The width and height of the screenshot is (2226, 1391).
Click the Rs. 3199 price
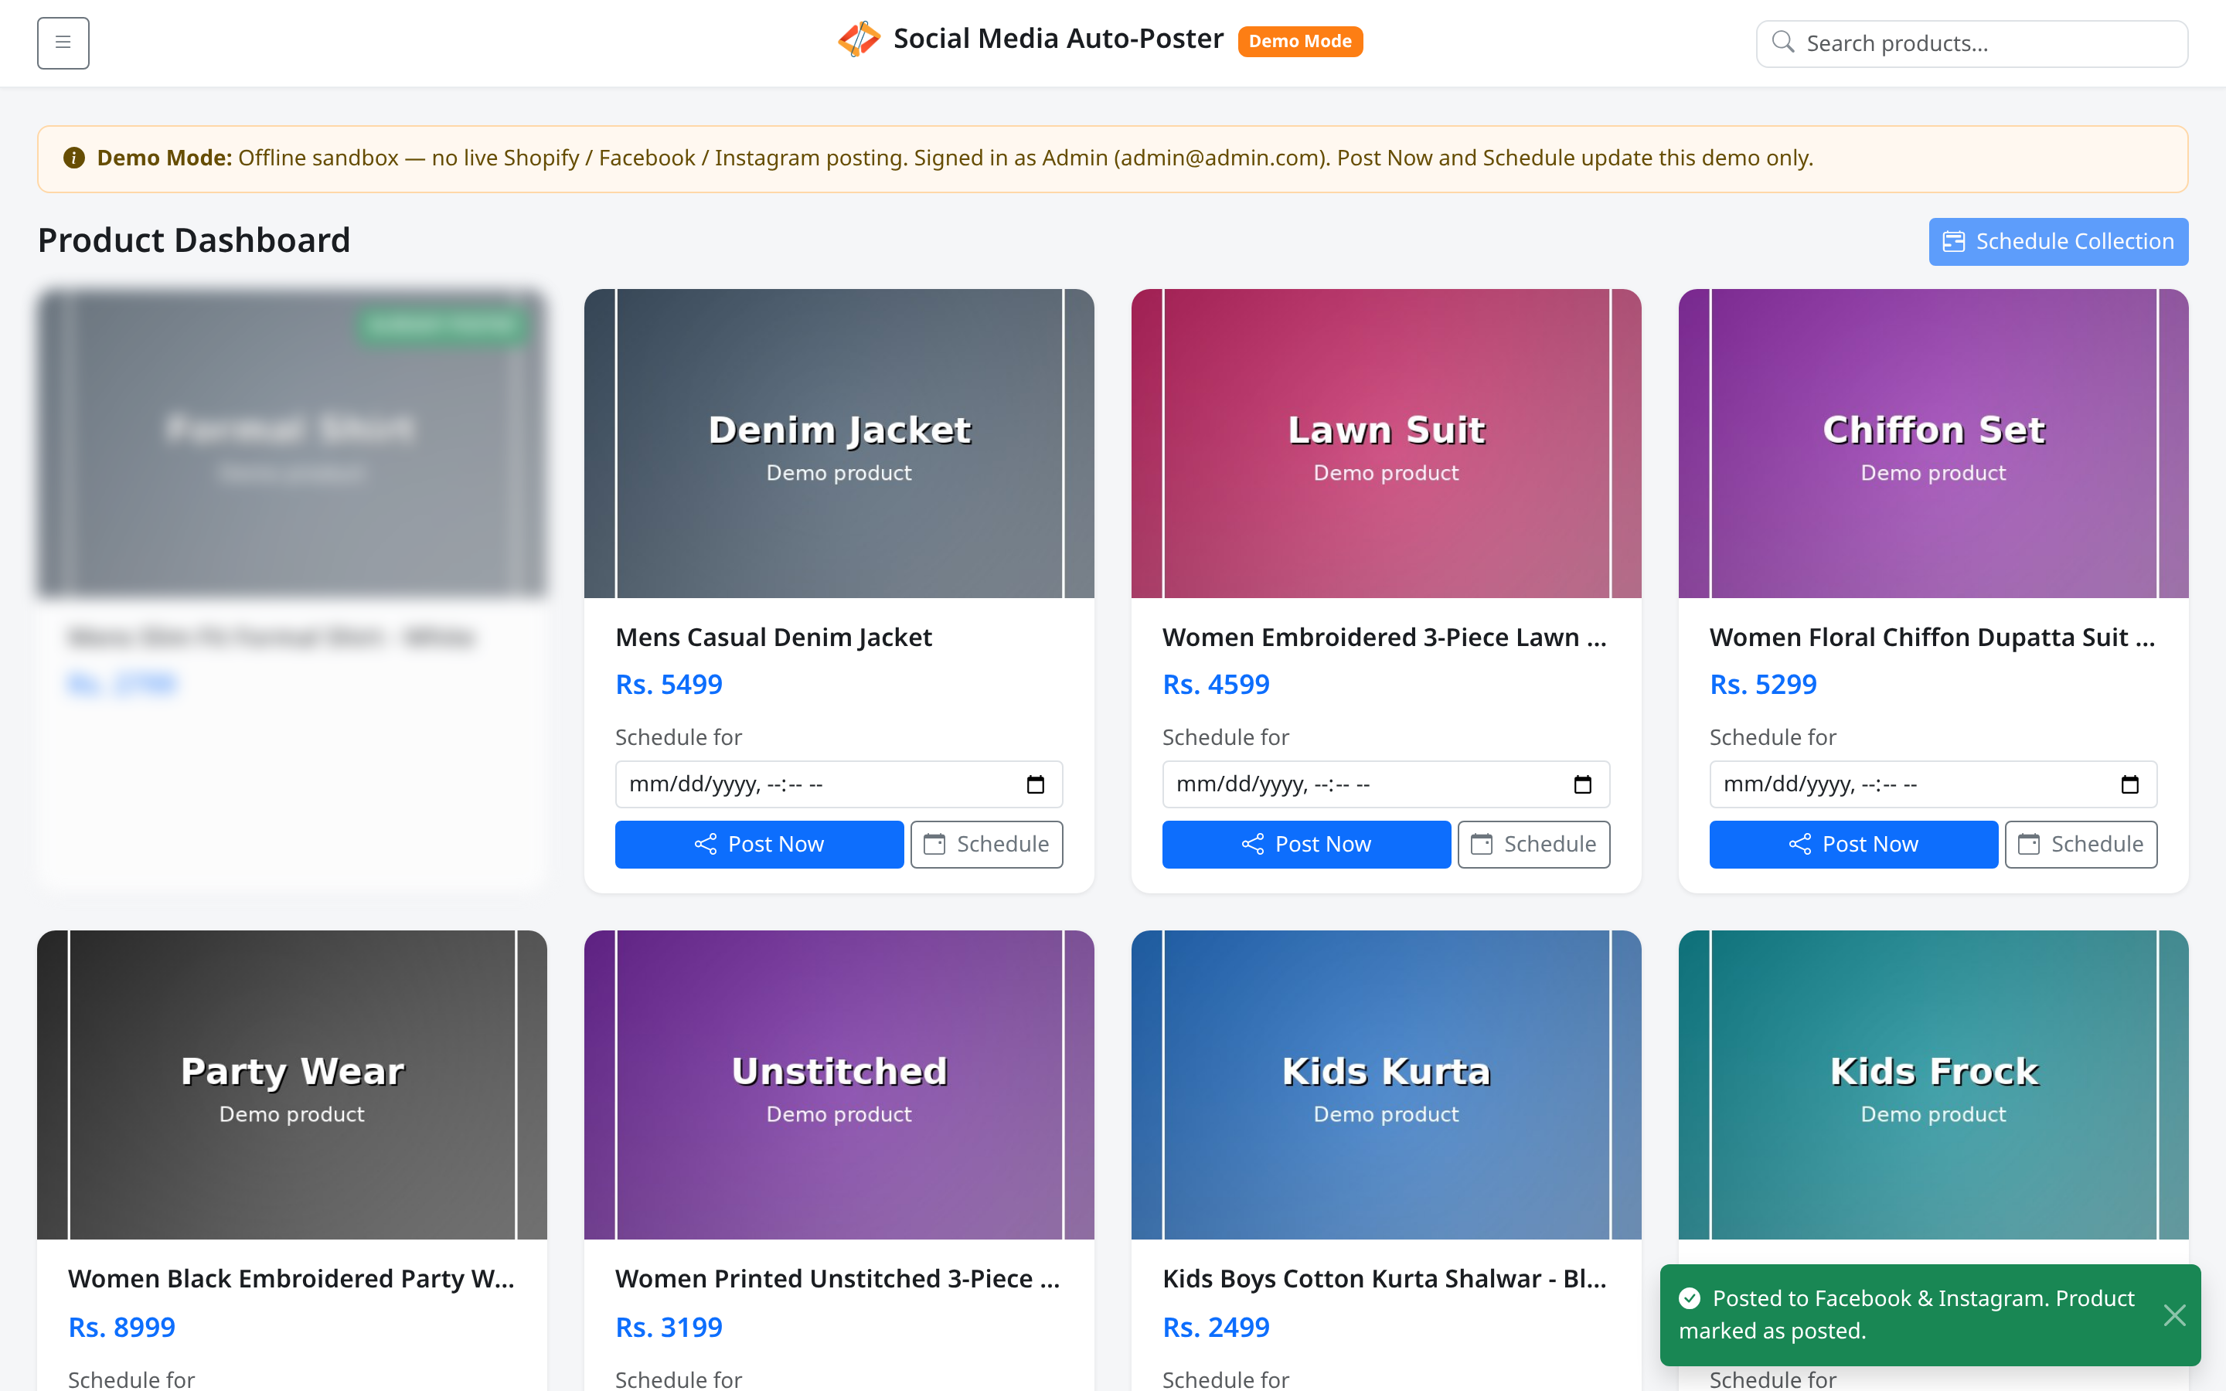[x=669, y=1328]
